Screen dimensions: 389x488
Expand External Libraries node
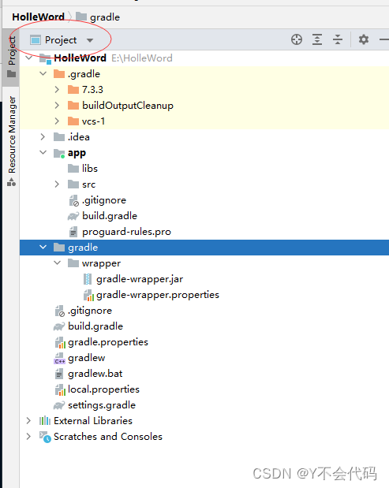[28, 421]
